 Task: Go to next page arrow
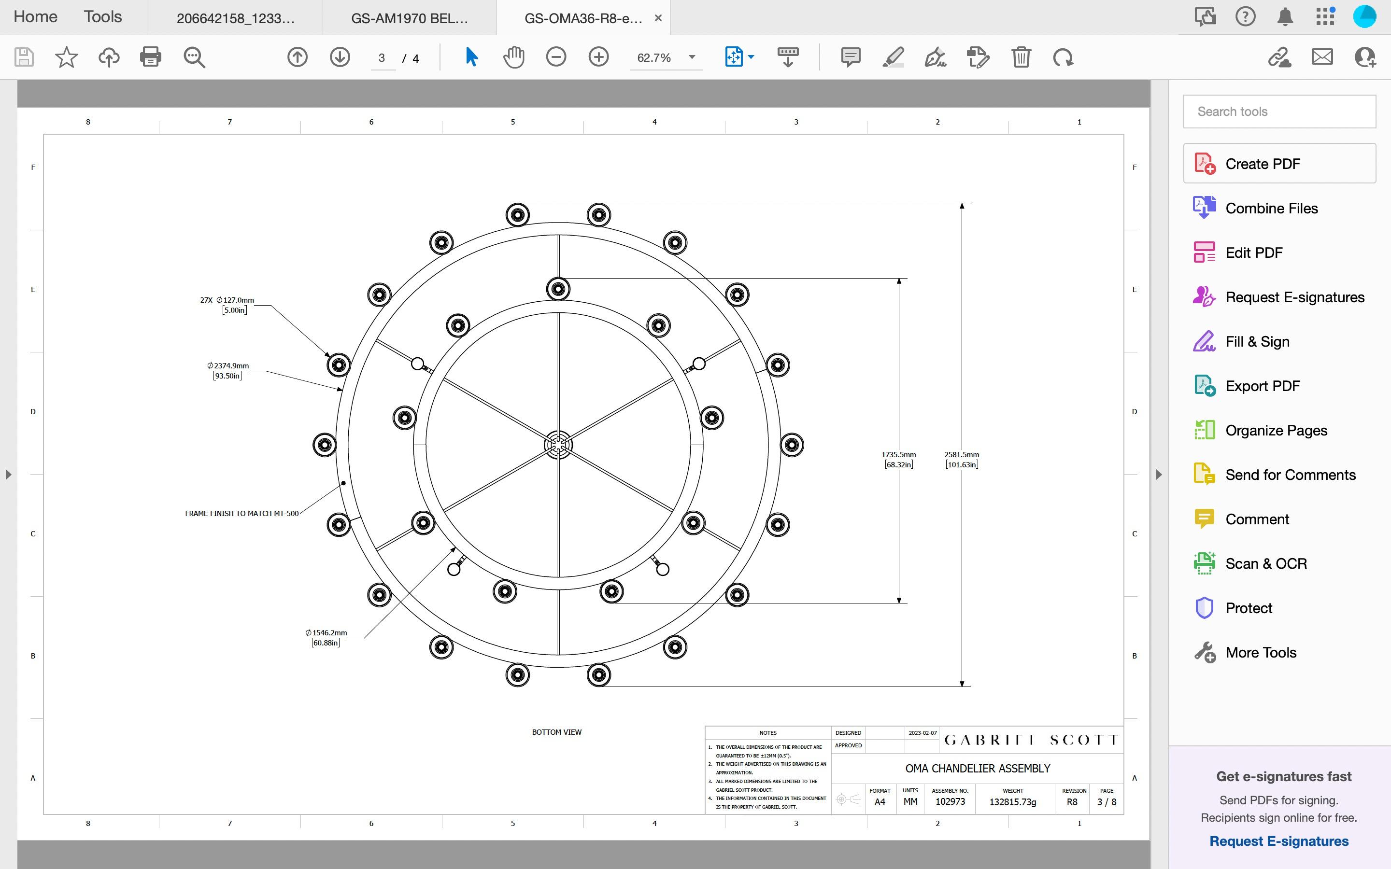[x=340, y=57]
